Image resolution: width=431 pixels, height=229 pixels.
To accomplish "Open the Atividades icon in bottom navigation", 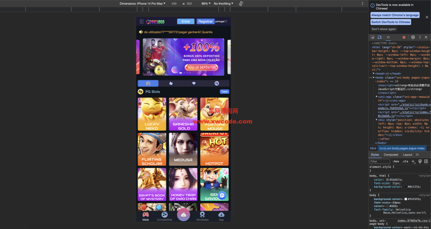I will (x=202, y=215).
